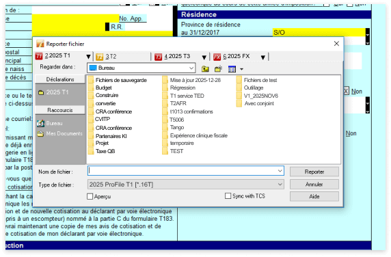Click the Annuler button
The width and height of the screenshot is (391, 257).
pos(314,185)
